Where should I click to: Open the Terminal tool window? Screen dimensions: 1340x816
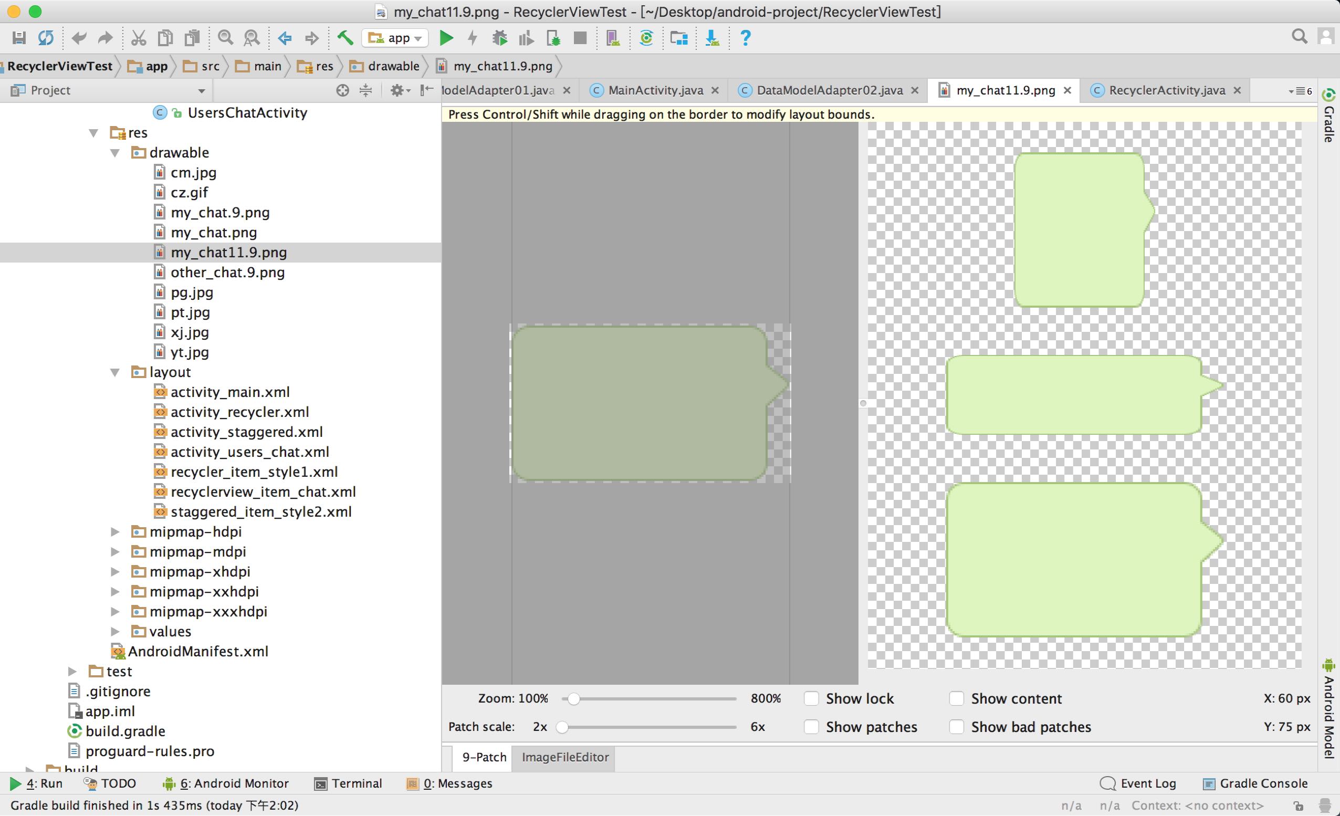tap(349, 783)
